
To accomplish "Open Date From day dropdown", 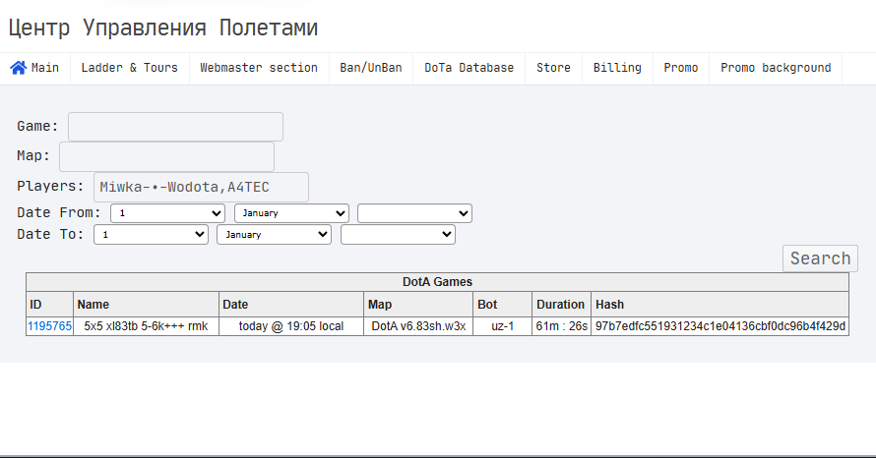I will click(167, 213).
